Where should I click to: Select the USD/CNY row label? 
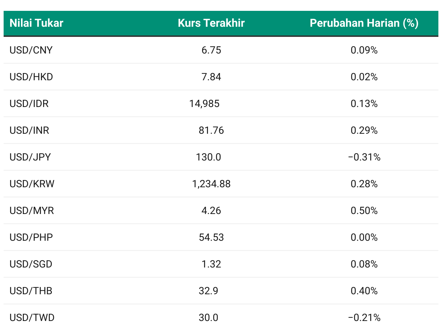tap(31, 50)
